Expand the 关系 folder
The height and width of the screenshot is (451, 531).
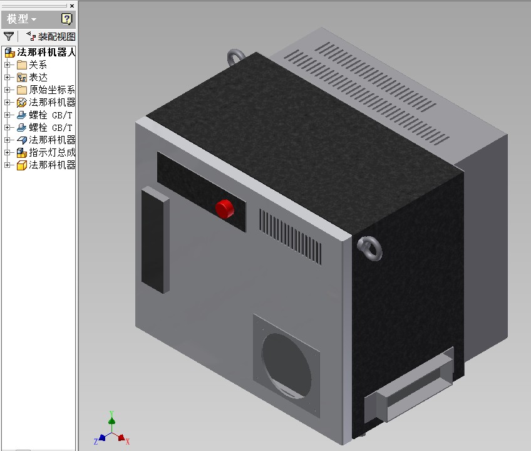(x=7, y=65)
